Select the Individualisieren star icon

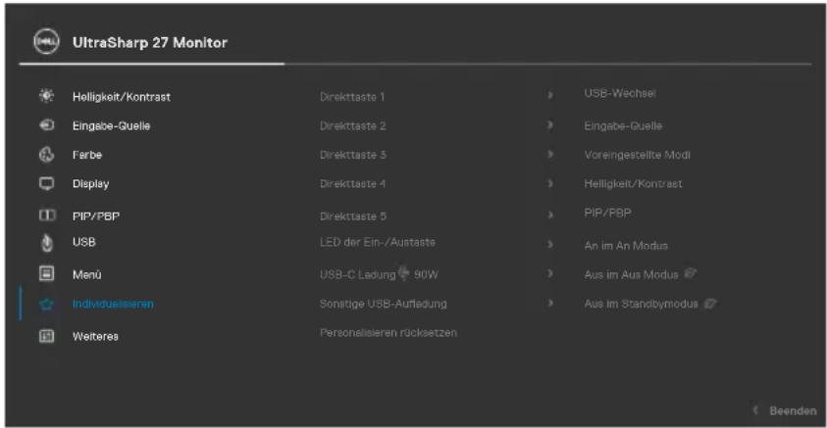click(x=46, y=304)
